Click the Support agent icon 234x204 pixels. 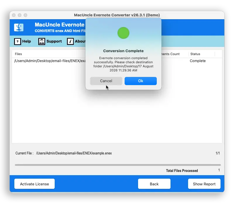(x=42, y=41)
